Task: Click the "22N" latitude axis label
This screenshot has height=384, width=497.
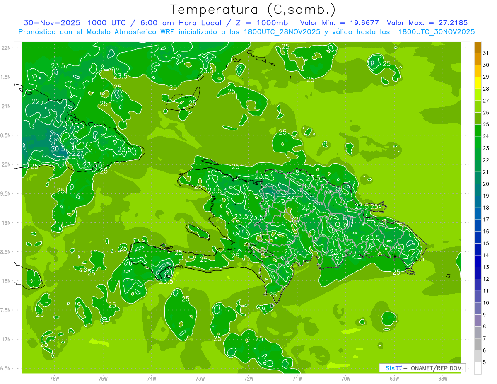Action: point(6,48)
